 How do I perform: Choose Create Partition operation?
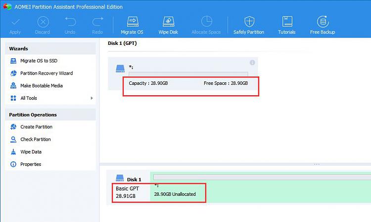50,127
